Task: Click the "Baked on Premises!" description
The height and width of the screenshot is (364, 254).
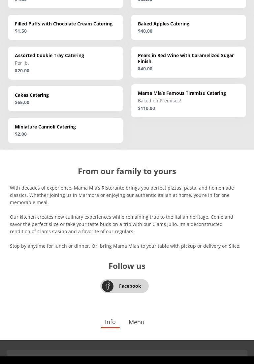Action: 159,101
